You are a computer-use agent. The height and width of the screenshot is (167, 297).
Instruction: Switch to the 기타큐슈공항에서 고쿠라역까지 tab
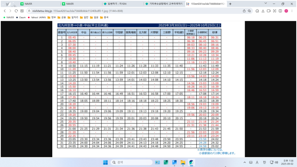point(164,4)
